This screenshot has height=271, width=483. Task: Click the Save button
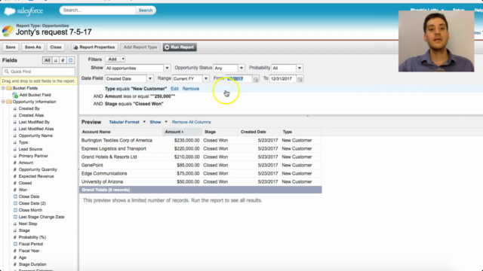click(11, 47)
